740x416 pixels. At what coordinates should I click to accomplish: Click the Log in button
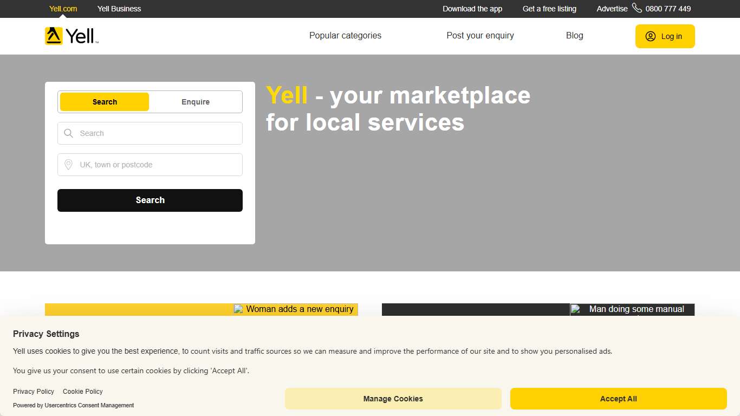pyautogui.click(x=665, y=36)
